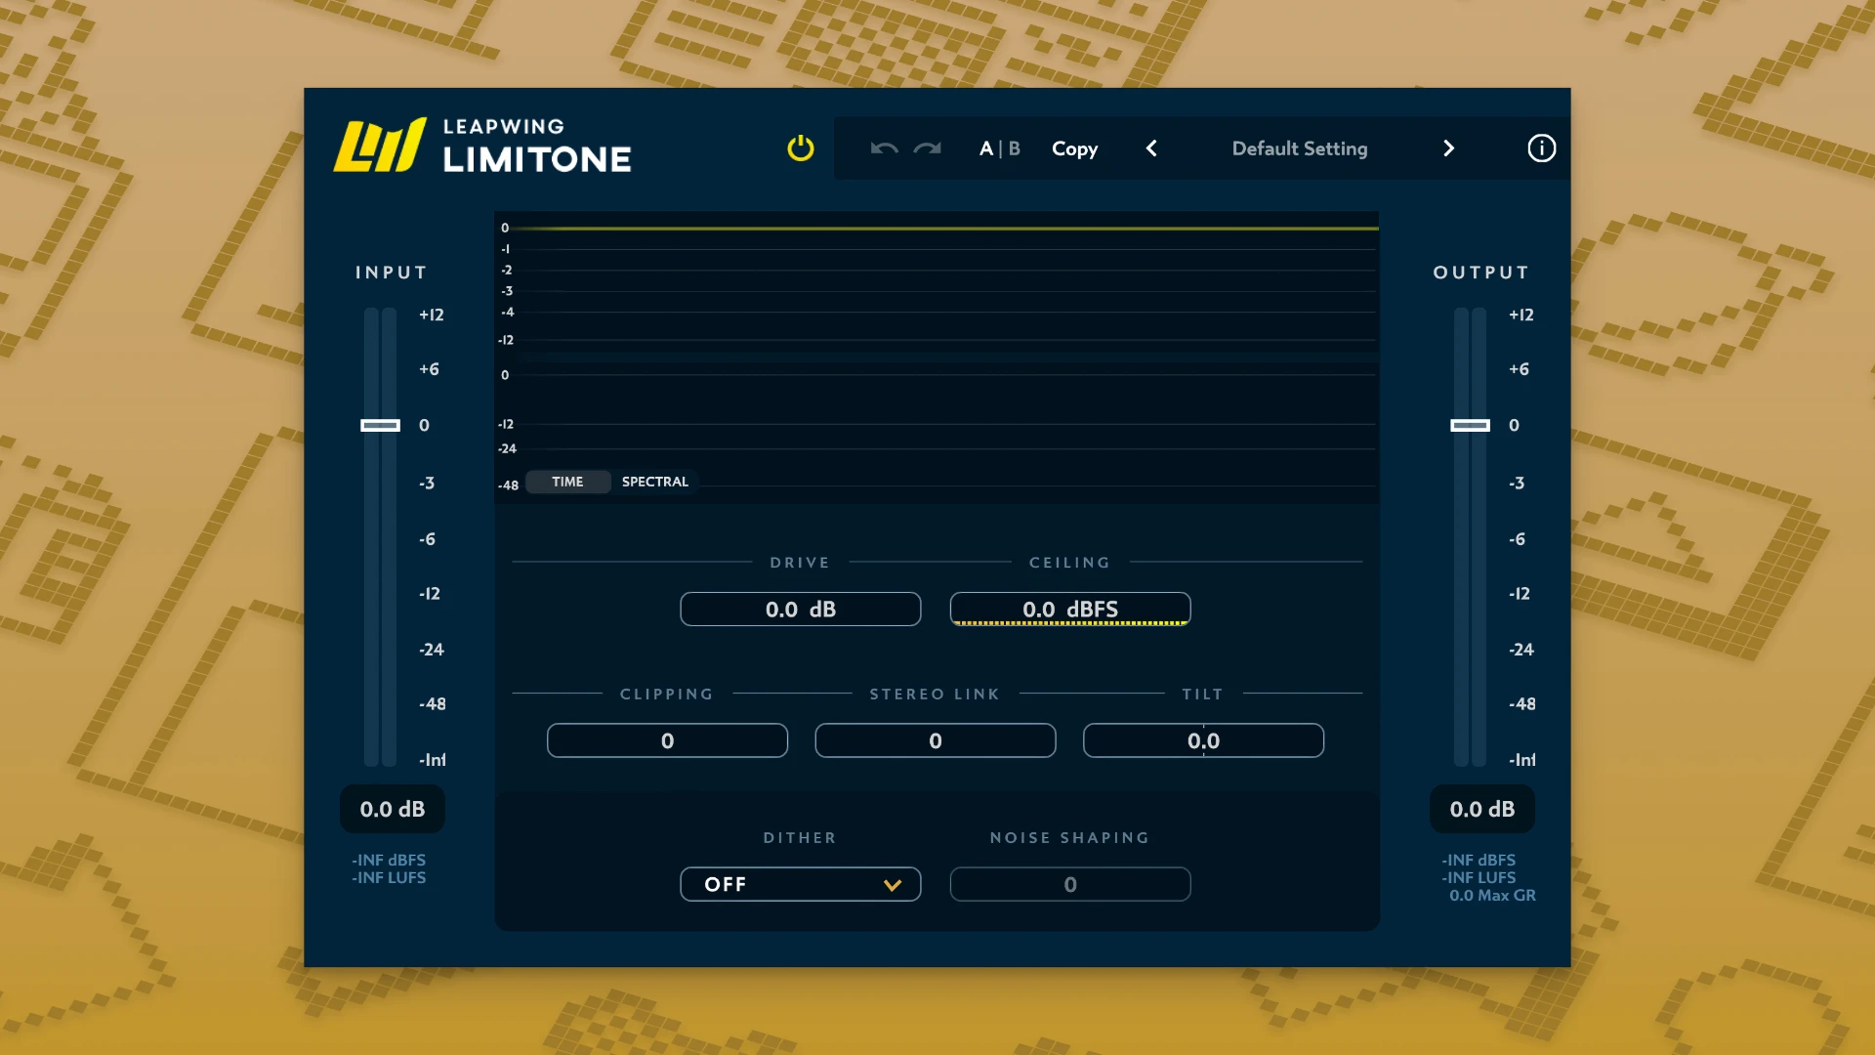Go to next preset with right chevron
1875x1055 pixels.
click(1448, 148)
